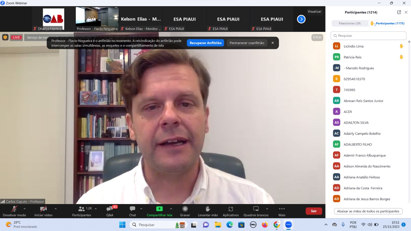The width and height of the screenshot is (411, 231).
Task: Click the Recuperar Anfitrião button
Action: pyautogui.click(x=205, y=43)
